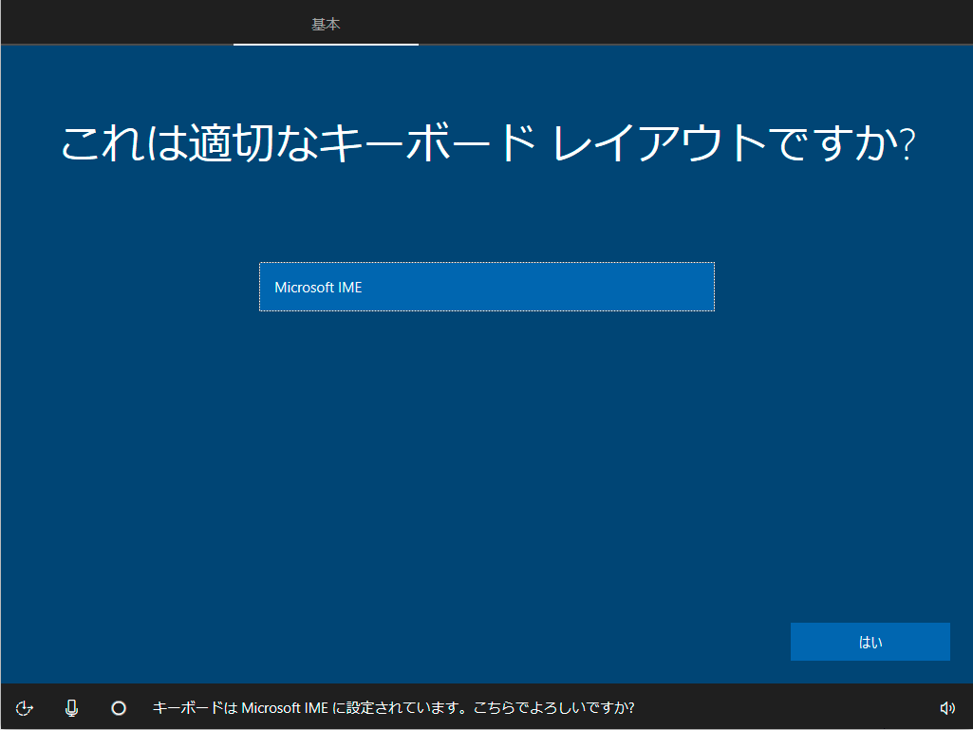Tap the Cortana voice assistant ring
The height and width of the screenshot is (730, 973).
(118, 707)
